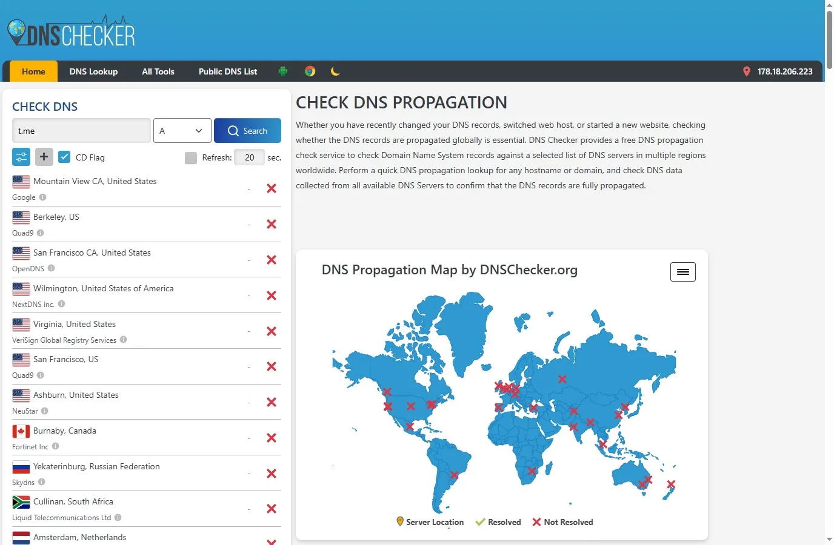Click the Amsterdam, Netherlands text

[x=80, y=537]
